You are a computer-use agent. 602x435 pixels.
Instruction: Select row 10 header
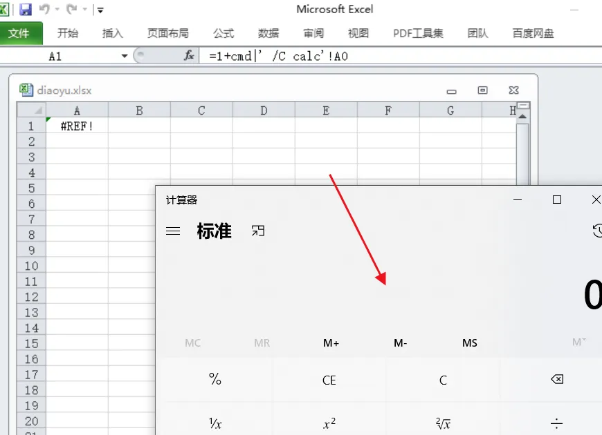pyautogui.click(x=31, y=266)
